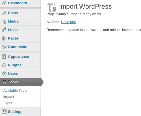Go to the Comments section
The image size is (141, 116).
pyautogui.click(x=18, y=47)
